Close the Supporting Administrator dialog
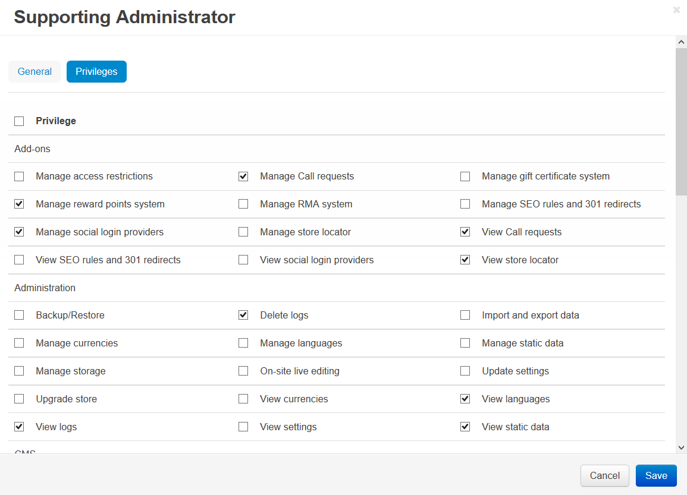This screenshot has width=687, height=495. 676,10
